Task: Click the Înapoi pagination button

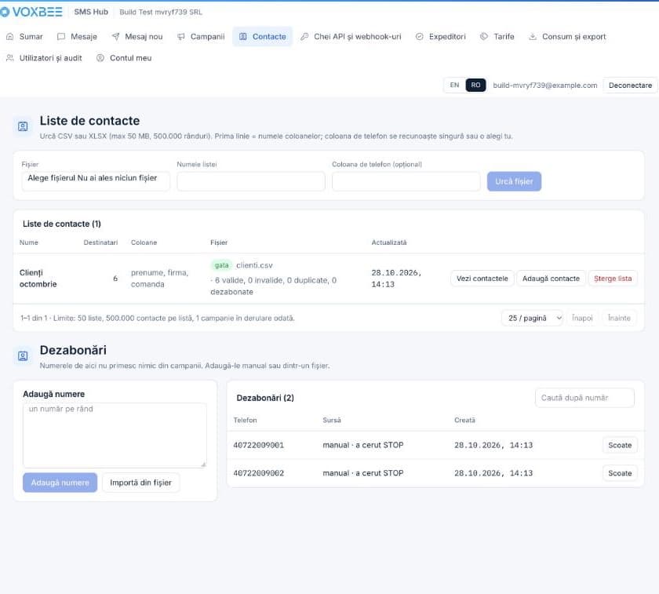Action: tap(582, 319)
